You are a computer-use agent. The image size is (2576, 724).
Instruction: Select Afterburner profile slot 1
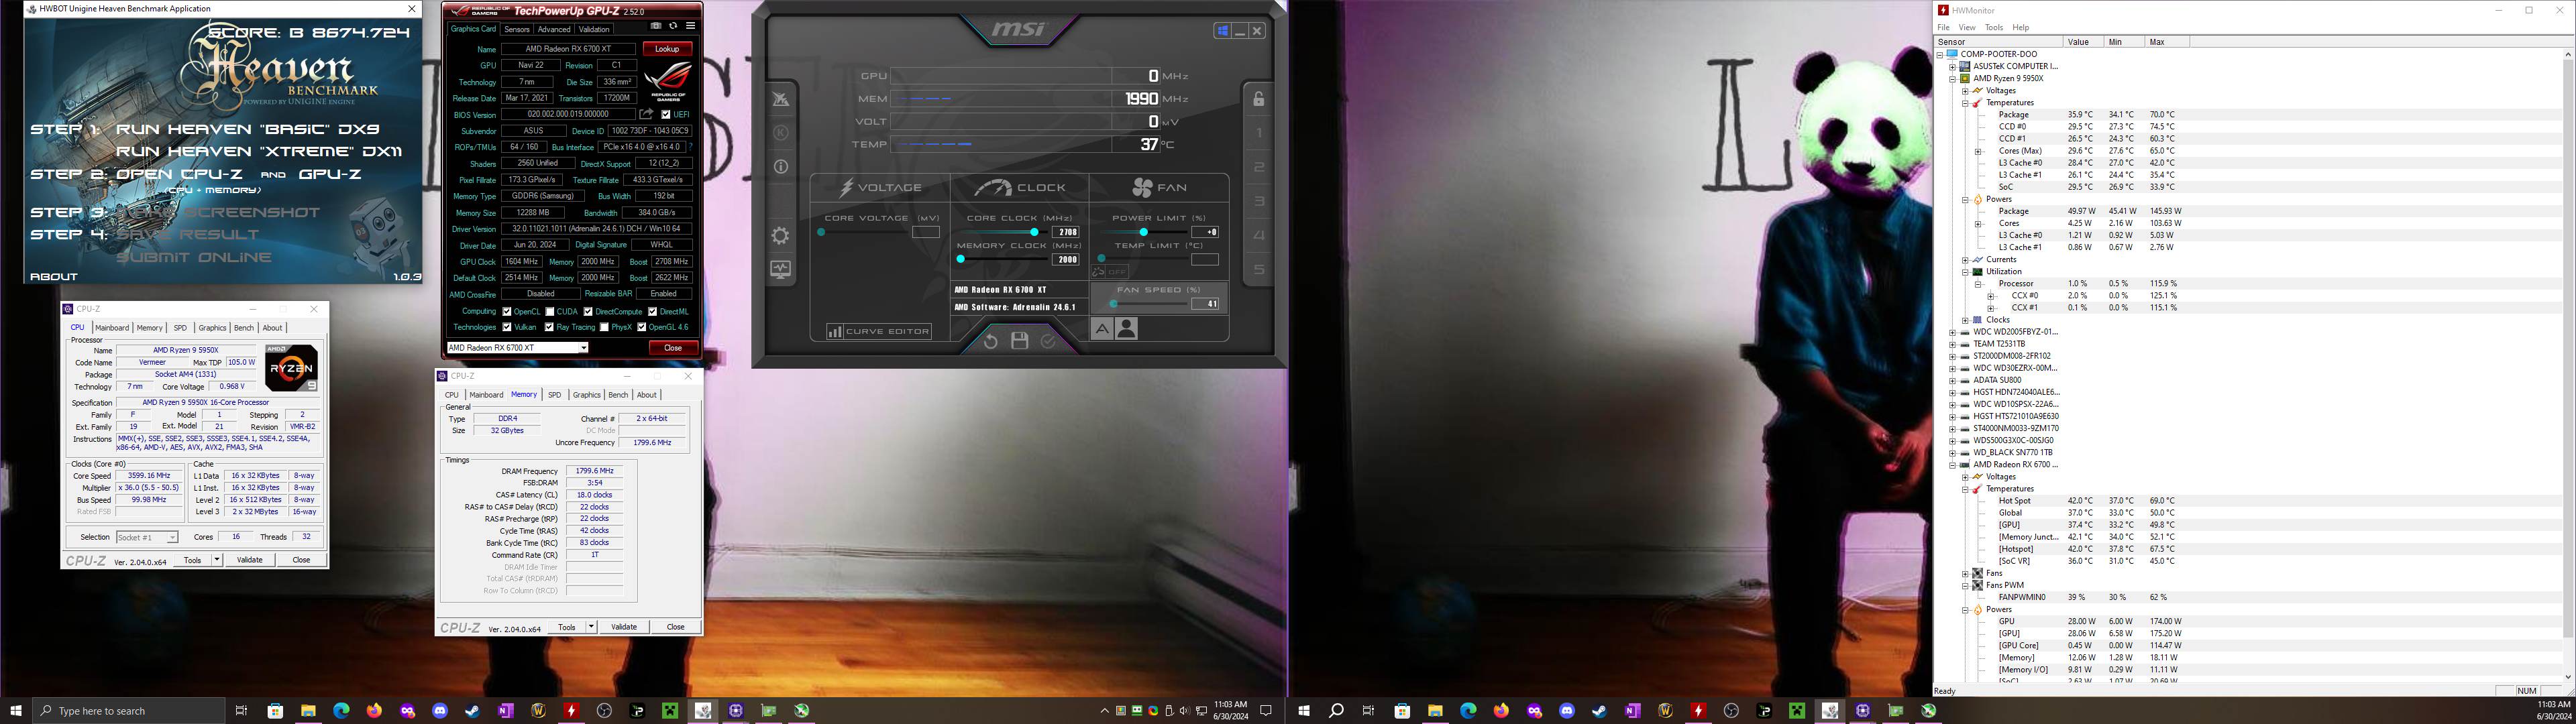pyautogui.click(x=1259, y=133)
